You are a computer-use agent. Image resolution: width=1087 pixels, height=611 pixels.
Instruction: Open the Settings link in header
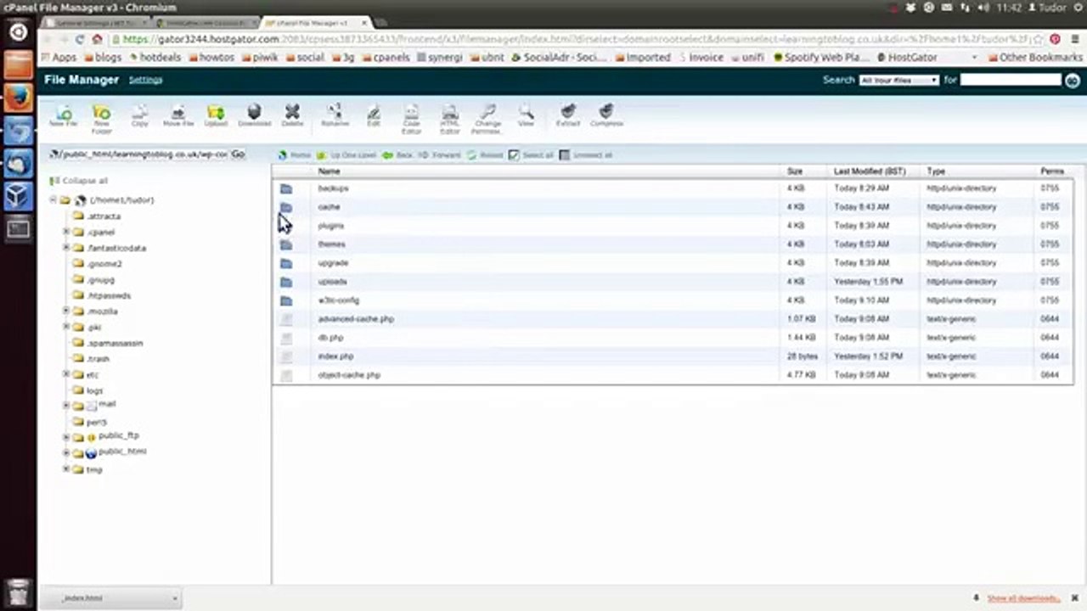pyautogui.click(x=145, y=80)
